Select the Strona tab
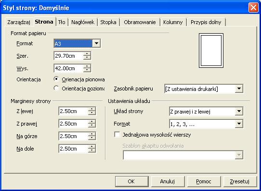 pyautogui.click(x=44, y=22)
